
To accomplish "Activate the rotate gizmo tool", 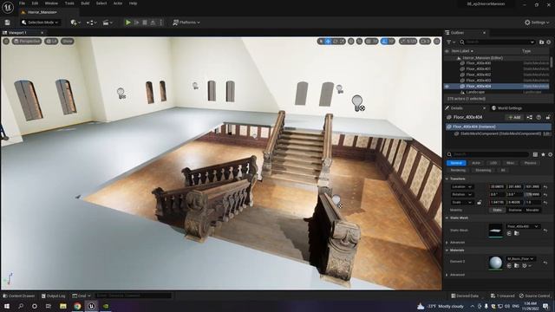I will 336,42.
